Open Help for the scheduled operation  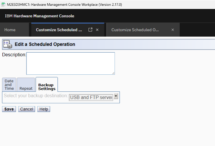click(43, 109)
